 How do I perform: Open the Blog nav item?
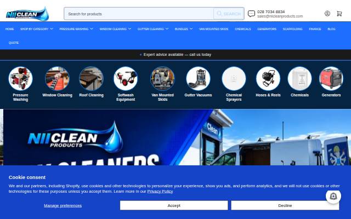click(x=331, y=29)
